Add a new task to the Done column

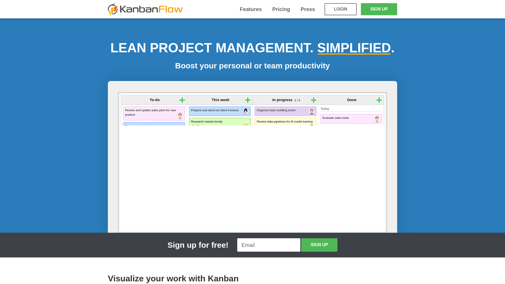point(379,100)
